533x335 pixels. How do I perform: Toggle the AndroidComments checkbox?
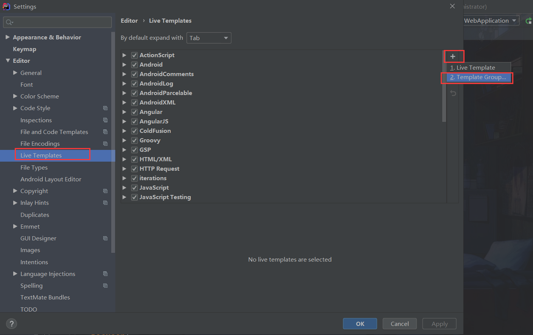click(x=134, y=74)
